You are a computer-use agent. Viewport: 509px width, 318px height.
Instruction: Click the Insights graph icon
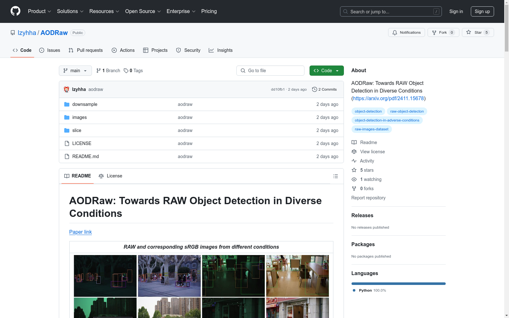point(211,50)
